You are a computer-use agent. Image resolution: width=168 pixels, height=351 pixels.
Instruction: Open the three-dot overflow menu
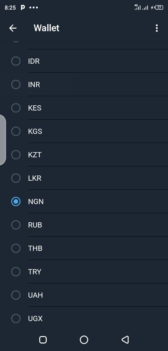[157, 28]
